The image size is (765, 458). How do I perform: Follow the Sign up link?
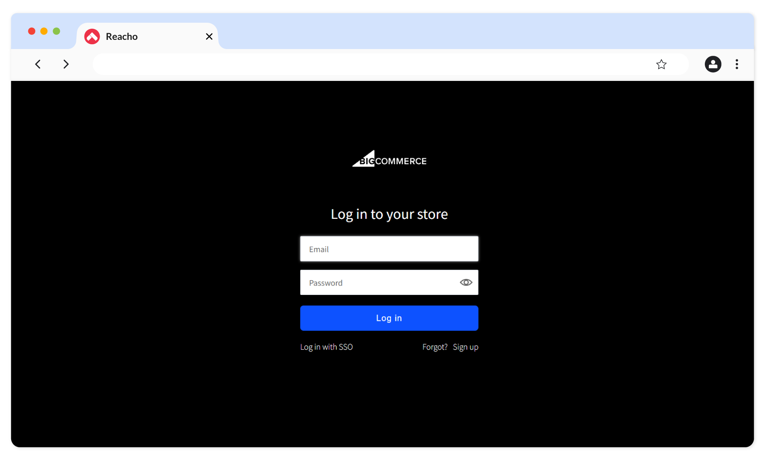click(465, 347)
